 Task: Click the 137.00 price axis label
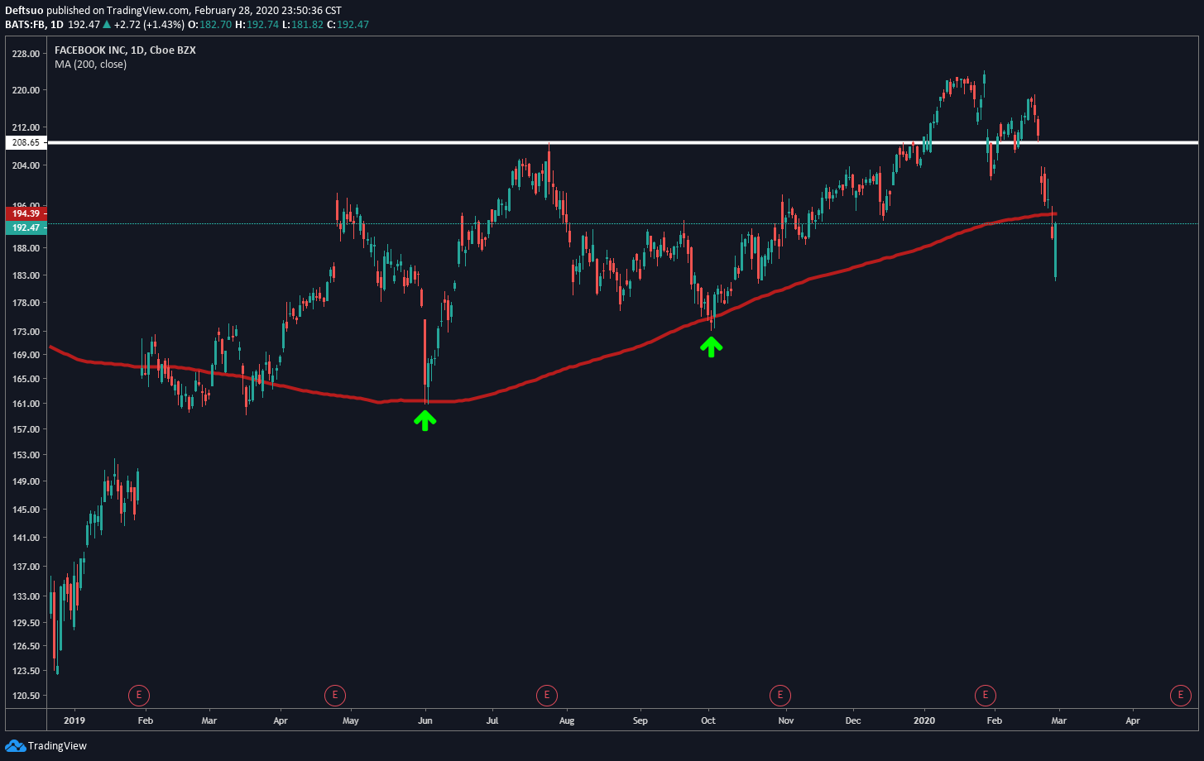27,567
